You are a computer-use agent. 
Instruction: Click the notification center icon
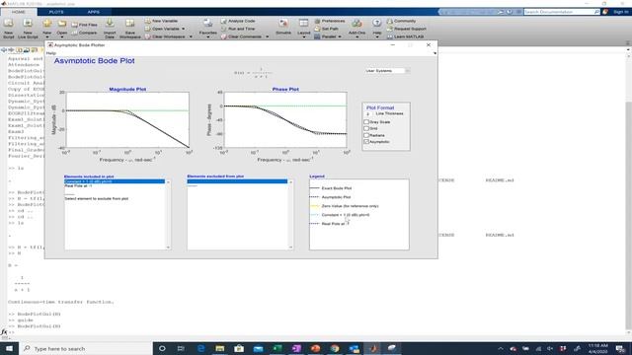(x=621, y=348)
